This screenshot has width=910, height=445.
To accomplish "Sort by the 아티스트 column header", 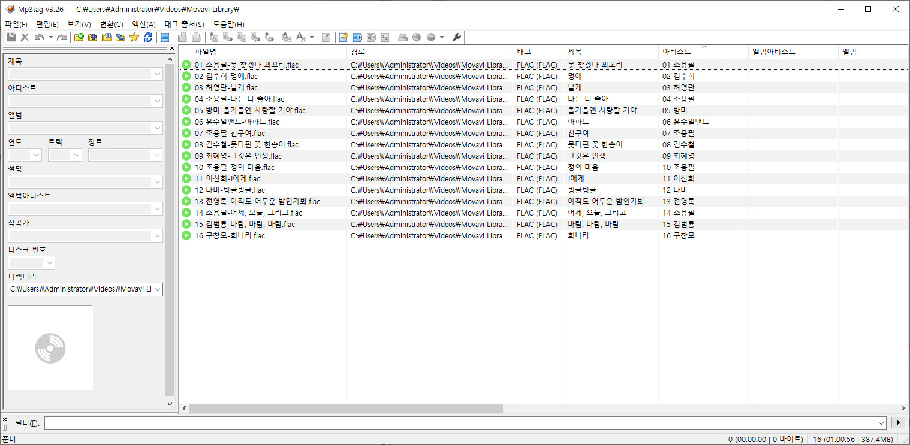I will [x=703, y=52].
